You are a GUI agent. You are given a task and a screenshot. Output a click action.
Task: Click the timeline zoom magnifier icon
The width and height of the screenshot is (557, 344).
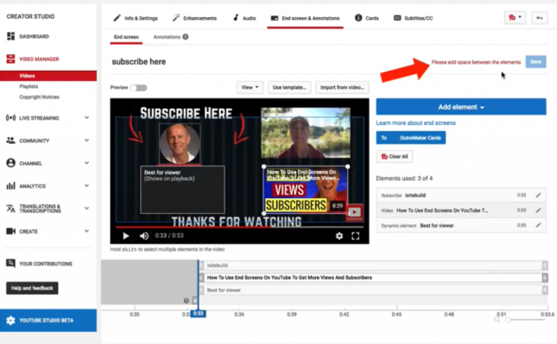(497, 320)
